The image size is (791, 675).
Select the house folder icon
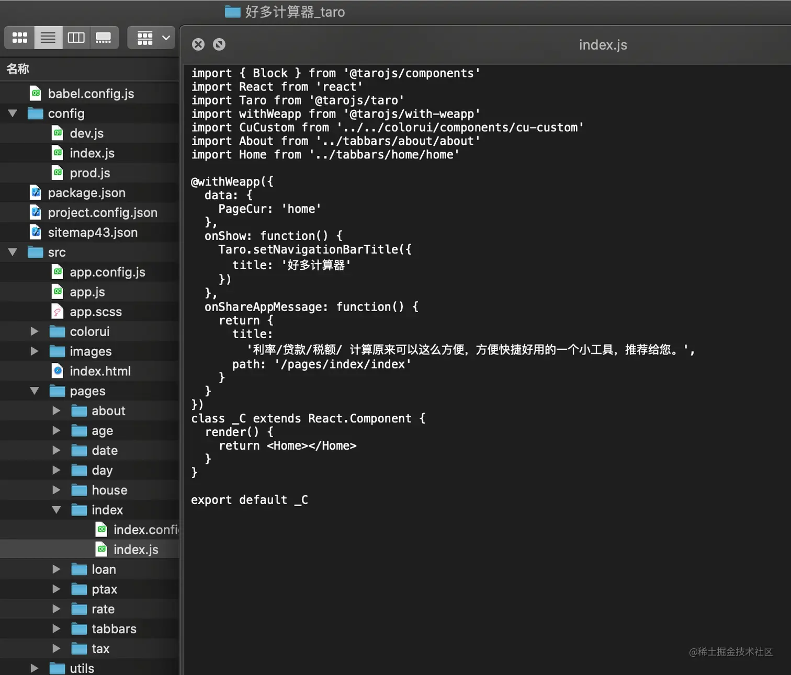tap(80, 490)
